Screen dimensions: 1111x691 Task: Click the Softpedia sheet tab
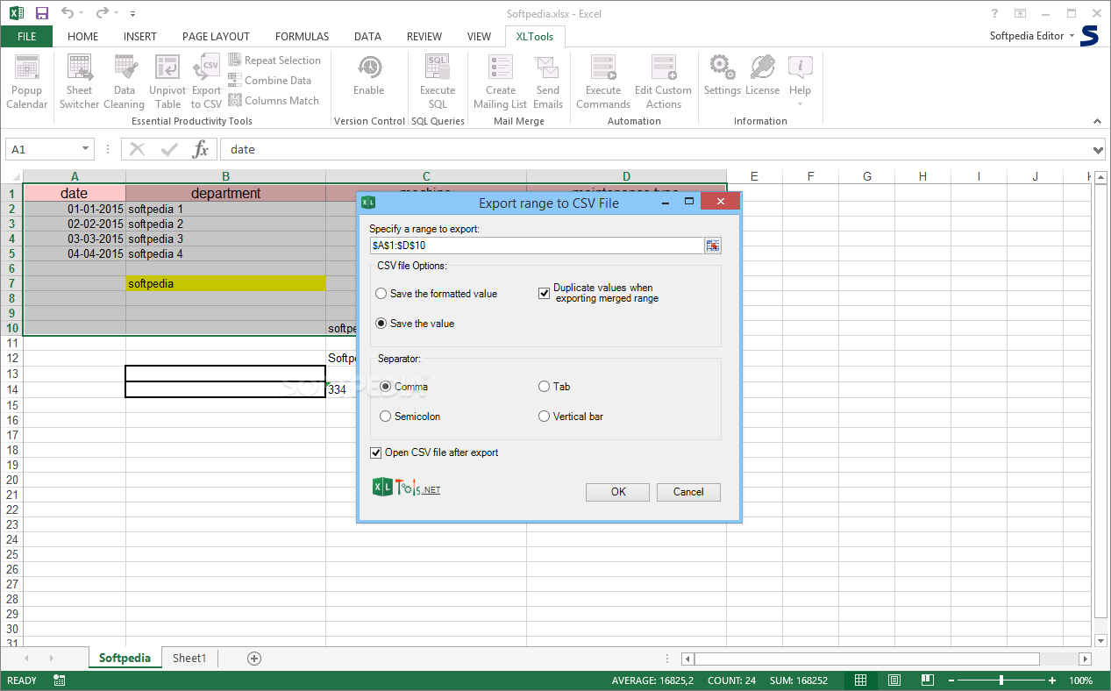pos(125,658)
